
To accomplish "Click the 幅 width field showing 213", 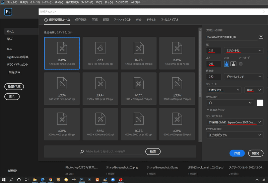I will coord(214,51).
